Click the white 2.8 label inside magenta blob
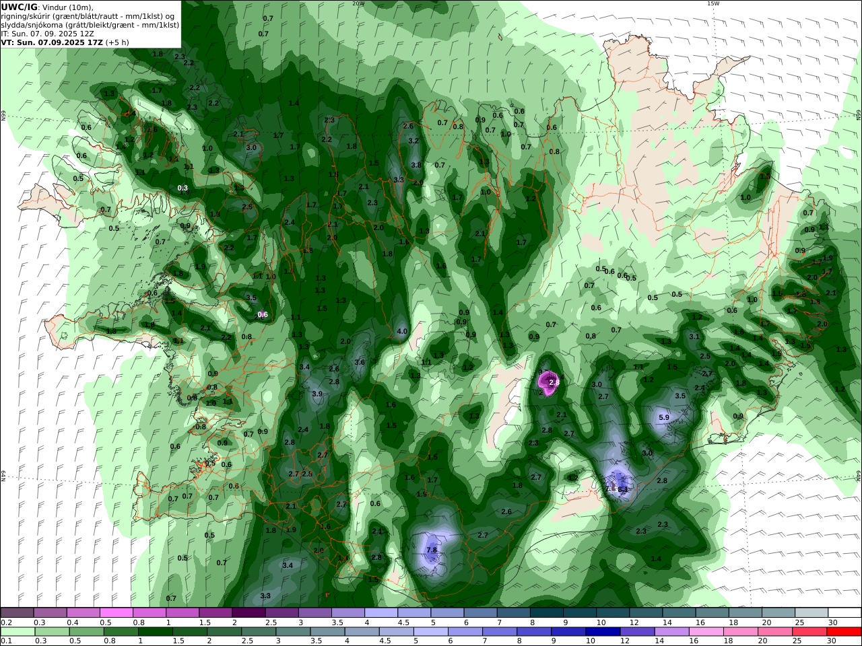This screenshot has height=646, width=862. [x=554, y=382]
